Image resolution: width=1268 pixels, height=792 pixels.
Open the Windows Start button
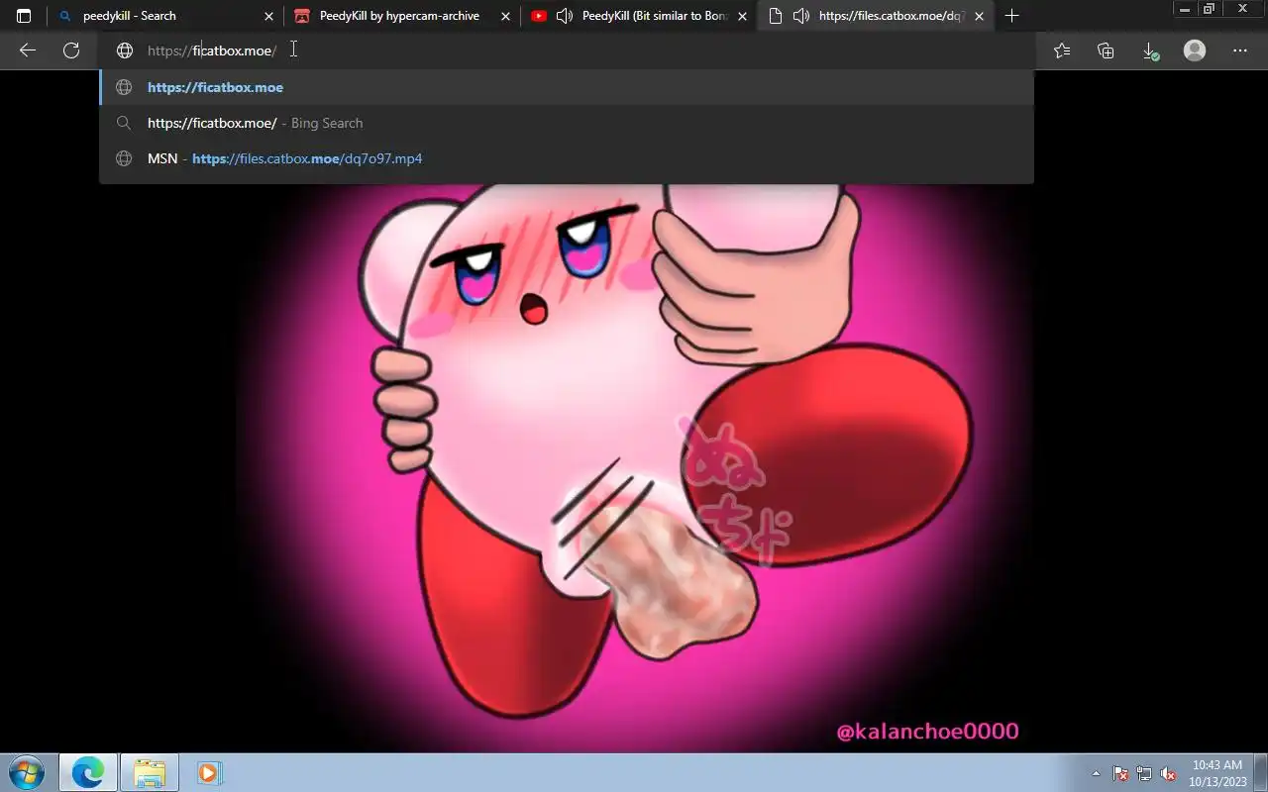tap(26, 772)
